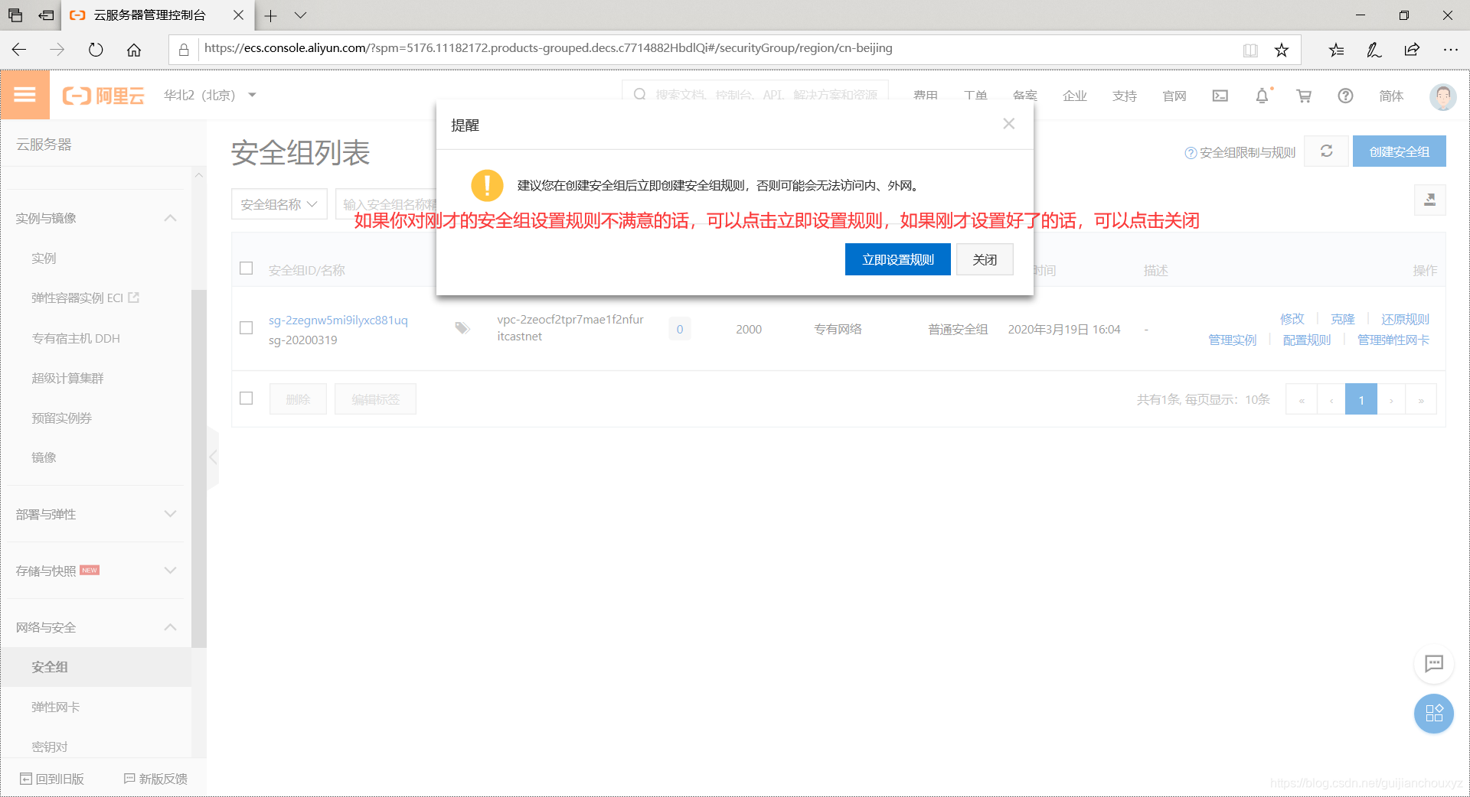Image resolution: width=1470 pixels, height=797 pixels.
Task: Export the security group list
Action: click(1429, 200)
